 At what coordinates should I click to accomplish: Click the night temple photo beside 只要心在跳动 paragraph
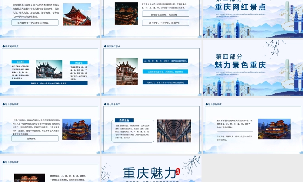coord(77,129)
